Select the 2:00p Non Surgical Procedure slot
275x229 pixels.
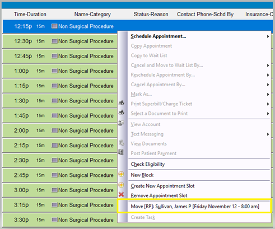(60, 130)
